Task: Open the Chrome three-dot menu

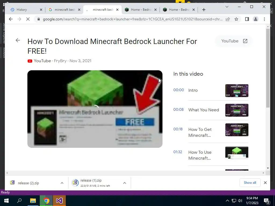Action: click(264, 19)
